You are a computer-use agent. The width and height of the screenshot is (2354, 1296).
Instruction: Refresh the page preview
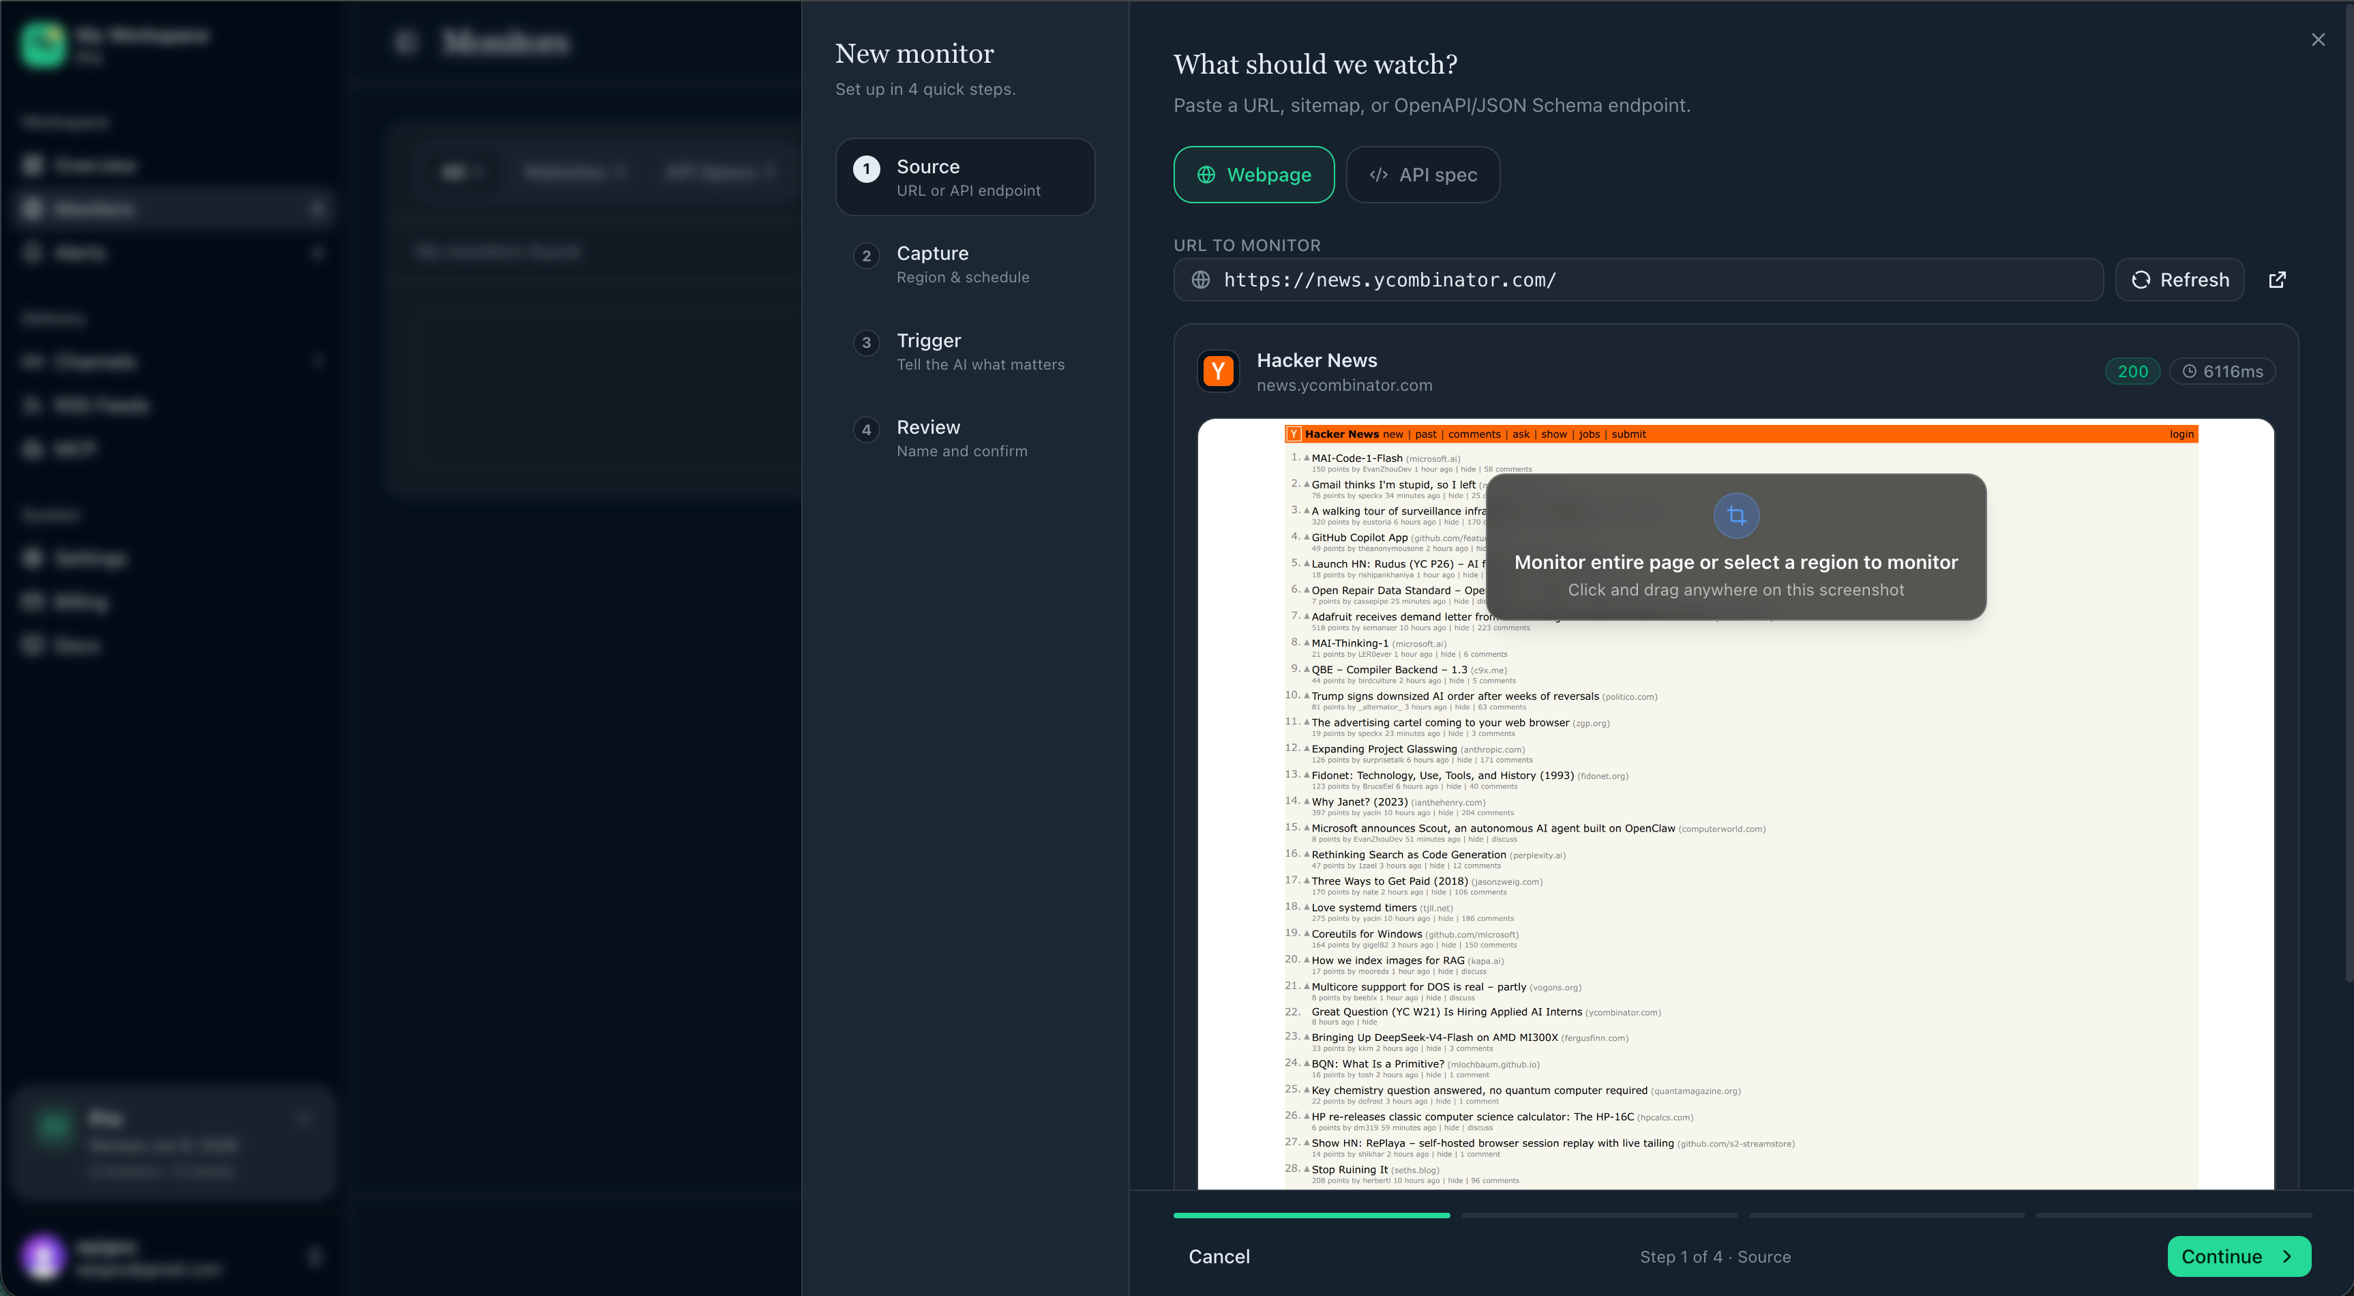pos(2179,280)
